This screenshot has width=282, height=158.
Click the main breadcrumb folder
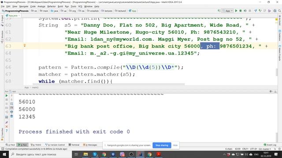pyautogui.click(x=44, y=11)
